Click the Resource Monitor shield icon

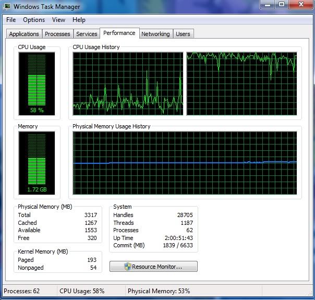pyautogui.click(x=128, y=267)
